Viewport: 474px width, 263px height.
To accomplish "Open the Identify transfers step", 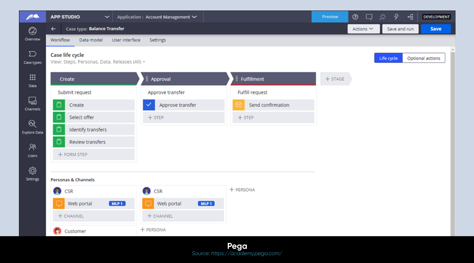I will pyautogui.click(x=94, y=130).
